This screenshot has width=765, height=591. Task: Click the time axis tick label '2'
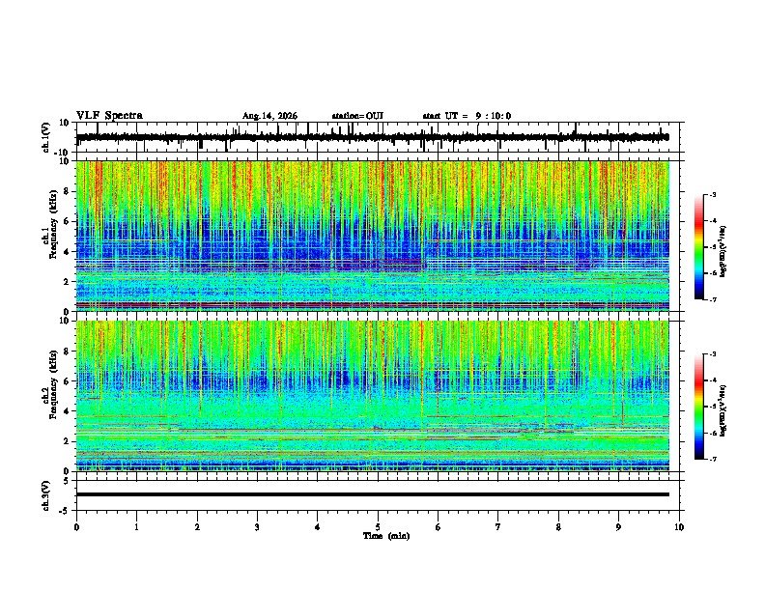(x=197, y=527)
